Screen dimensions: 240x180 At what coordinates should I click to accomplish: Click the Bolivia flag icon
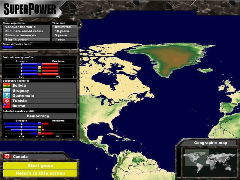click(x=7, y=85)
